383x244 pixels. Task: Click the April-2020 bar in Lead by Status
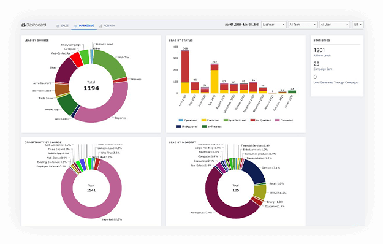point(185,72)
